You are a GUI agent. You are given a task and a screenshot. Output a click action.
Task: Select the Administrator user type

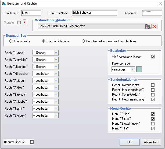(11, 41)
